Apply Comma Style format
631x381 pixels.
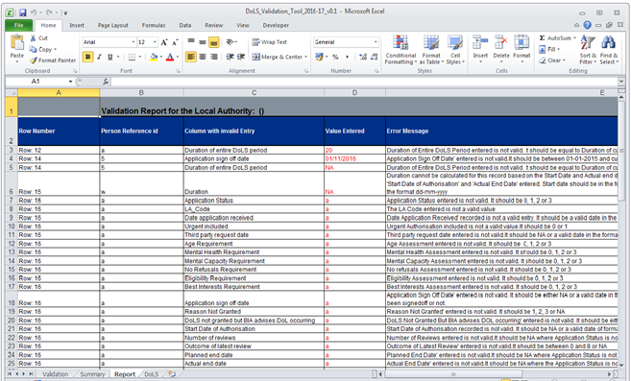pos(347,58)
